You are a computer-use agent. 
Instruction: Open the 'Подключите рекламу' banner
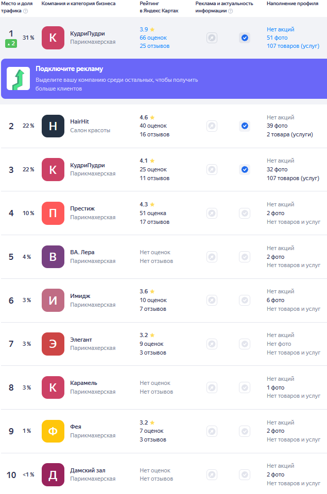coord(164,79)
